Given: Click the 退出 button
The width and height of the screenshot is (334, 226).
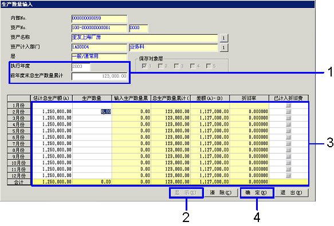Looking at the screenshot, I should coord(292,193).
